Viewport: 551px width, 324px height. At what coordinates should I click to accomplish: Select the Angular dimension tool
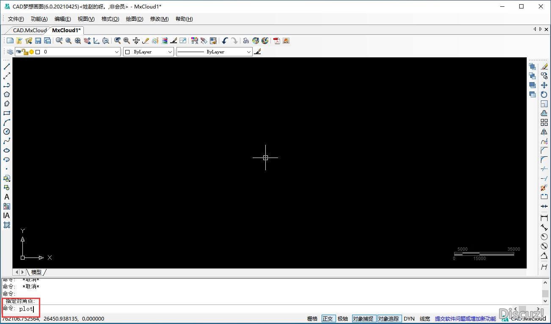click(x=544, y=255)
